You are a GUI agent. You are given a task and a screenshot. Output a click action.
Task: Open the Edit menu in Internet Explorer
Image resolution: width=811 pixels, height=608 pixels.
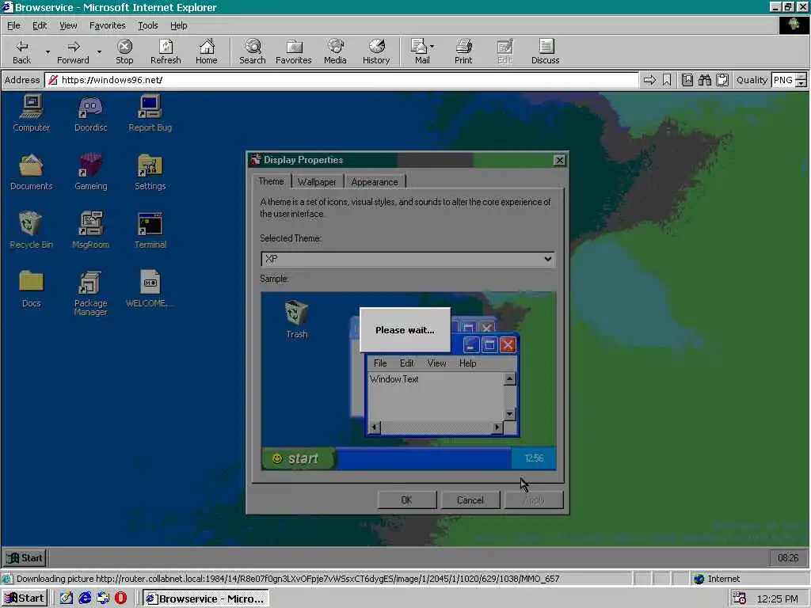tap(40, 25)
